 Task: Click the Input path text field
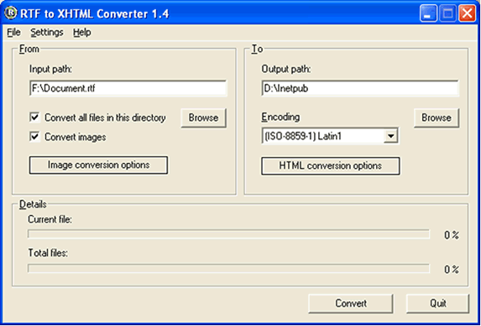(x=128, y=88)
